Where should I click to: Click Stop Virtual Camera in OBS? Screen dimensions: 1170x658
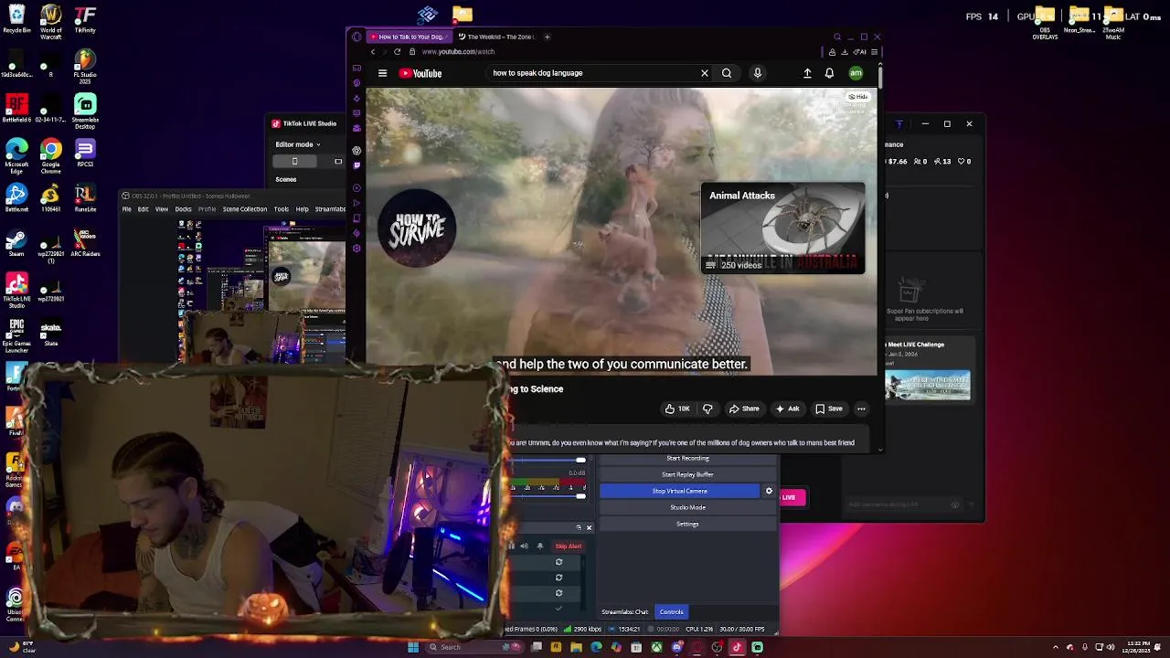click(679, 491)
